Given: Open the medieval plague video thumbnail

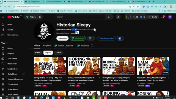Looking at the screenshot, I should click(x=84, y=66).
